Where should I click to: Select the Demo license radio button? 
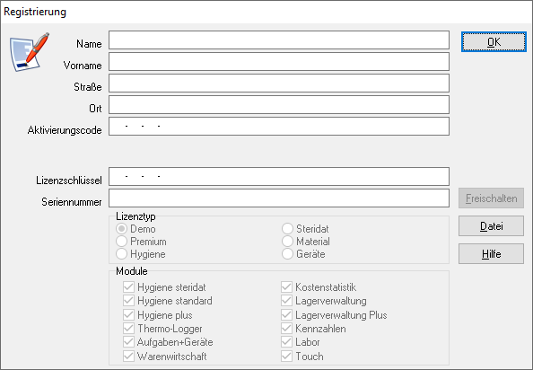coord(121,228)
